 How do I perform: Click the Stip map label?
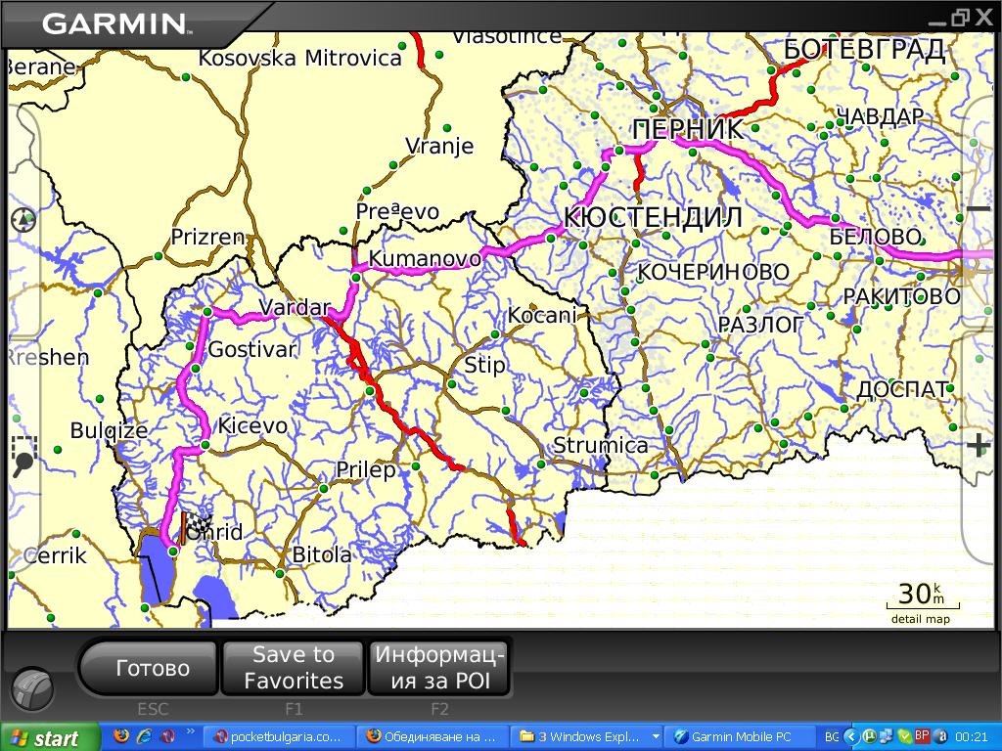(484, 366)
